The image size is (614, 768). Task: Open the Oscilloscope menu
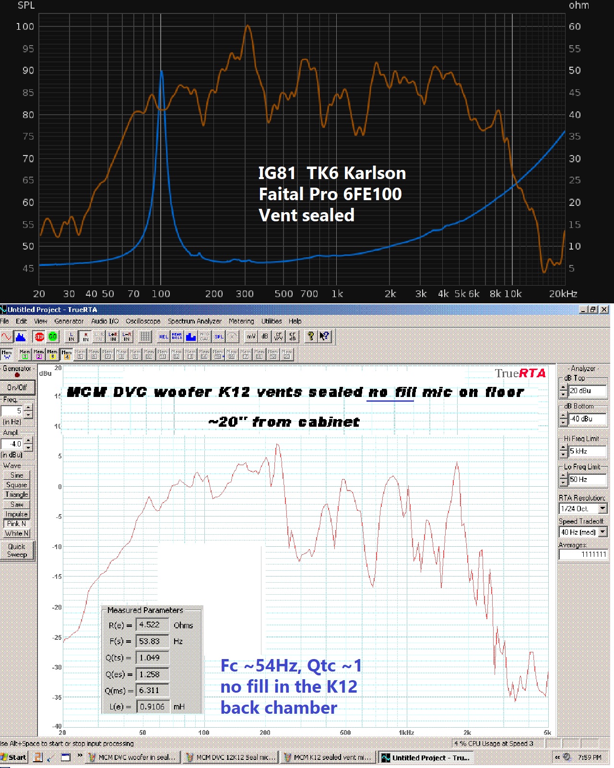point(143,321)
